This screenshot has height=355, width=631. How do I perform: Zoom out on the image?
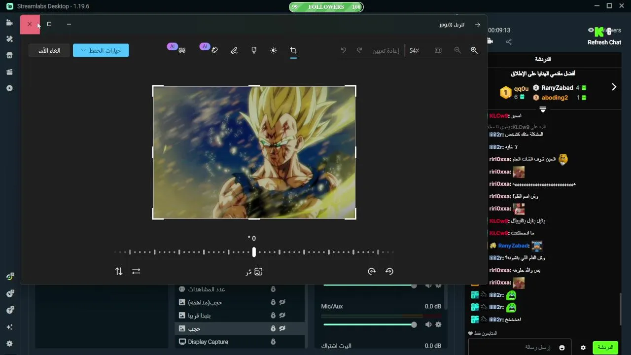tap(457, 50)
